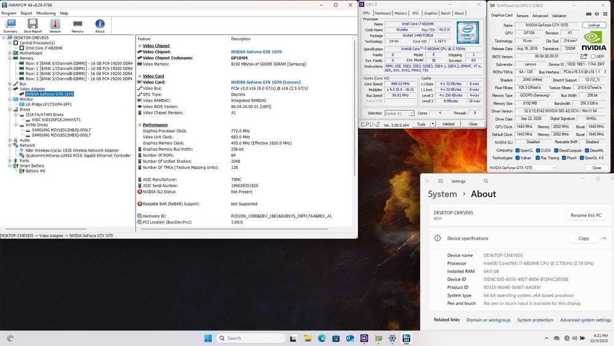Click the Memory toolbar icon in HWiNFO

tap(77, 26)
